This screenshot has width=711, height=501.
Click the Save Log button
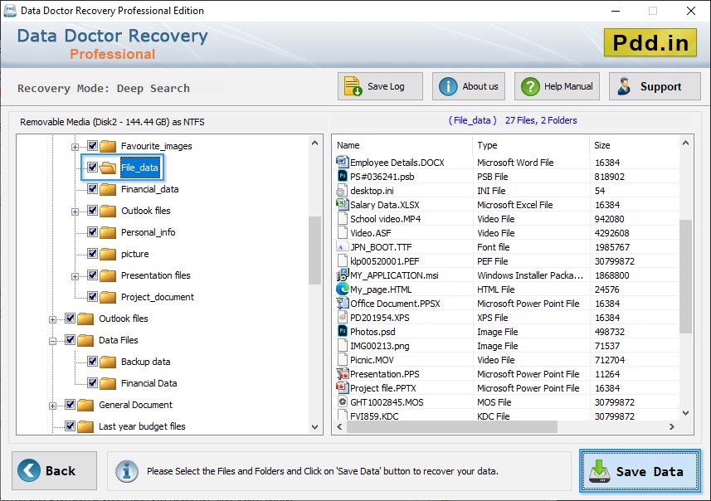pos(380,86)
